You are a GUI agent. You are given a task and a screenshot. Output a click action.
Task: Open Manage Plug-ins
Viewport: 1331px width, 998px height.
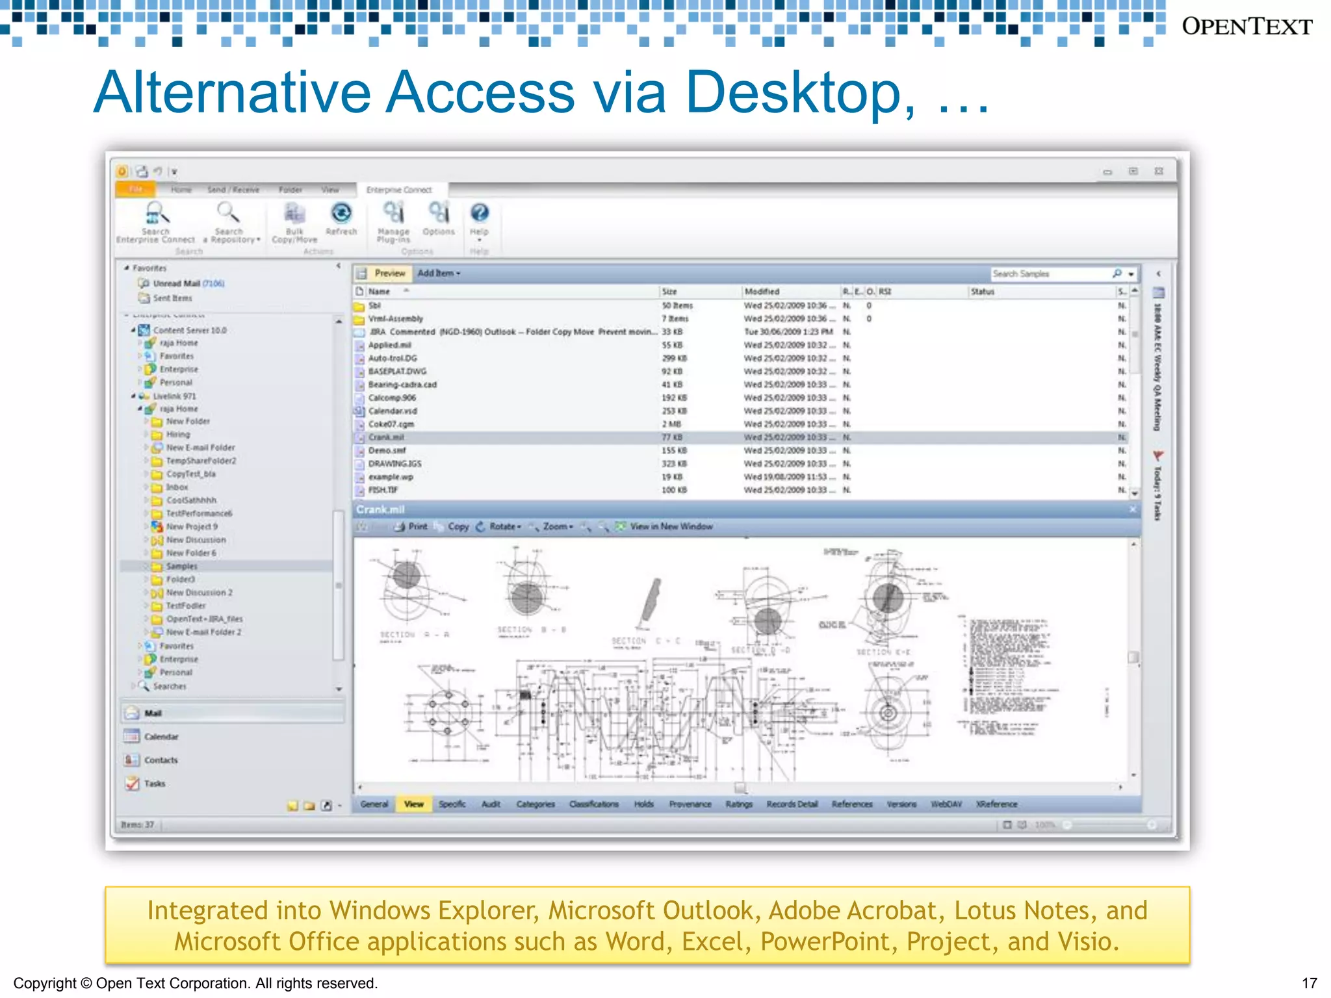pyautogui.click(x=393, y=222)
